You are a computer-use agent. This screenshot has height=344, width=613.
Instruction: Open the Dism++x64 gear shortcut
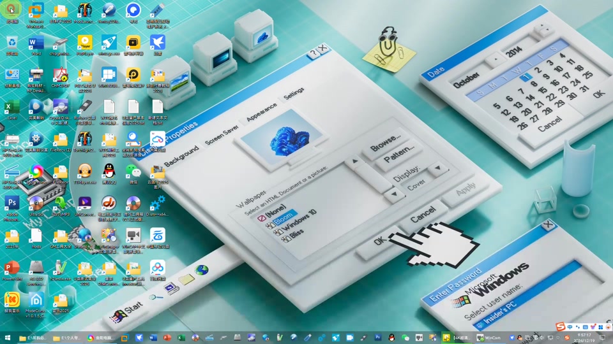(x=158, y=206)
